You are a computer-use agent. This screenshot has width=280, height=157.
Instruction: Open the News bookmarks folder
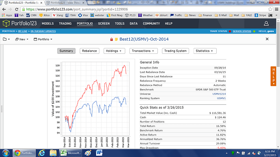190,15
